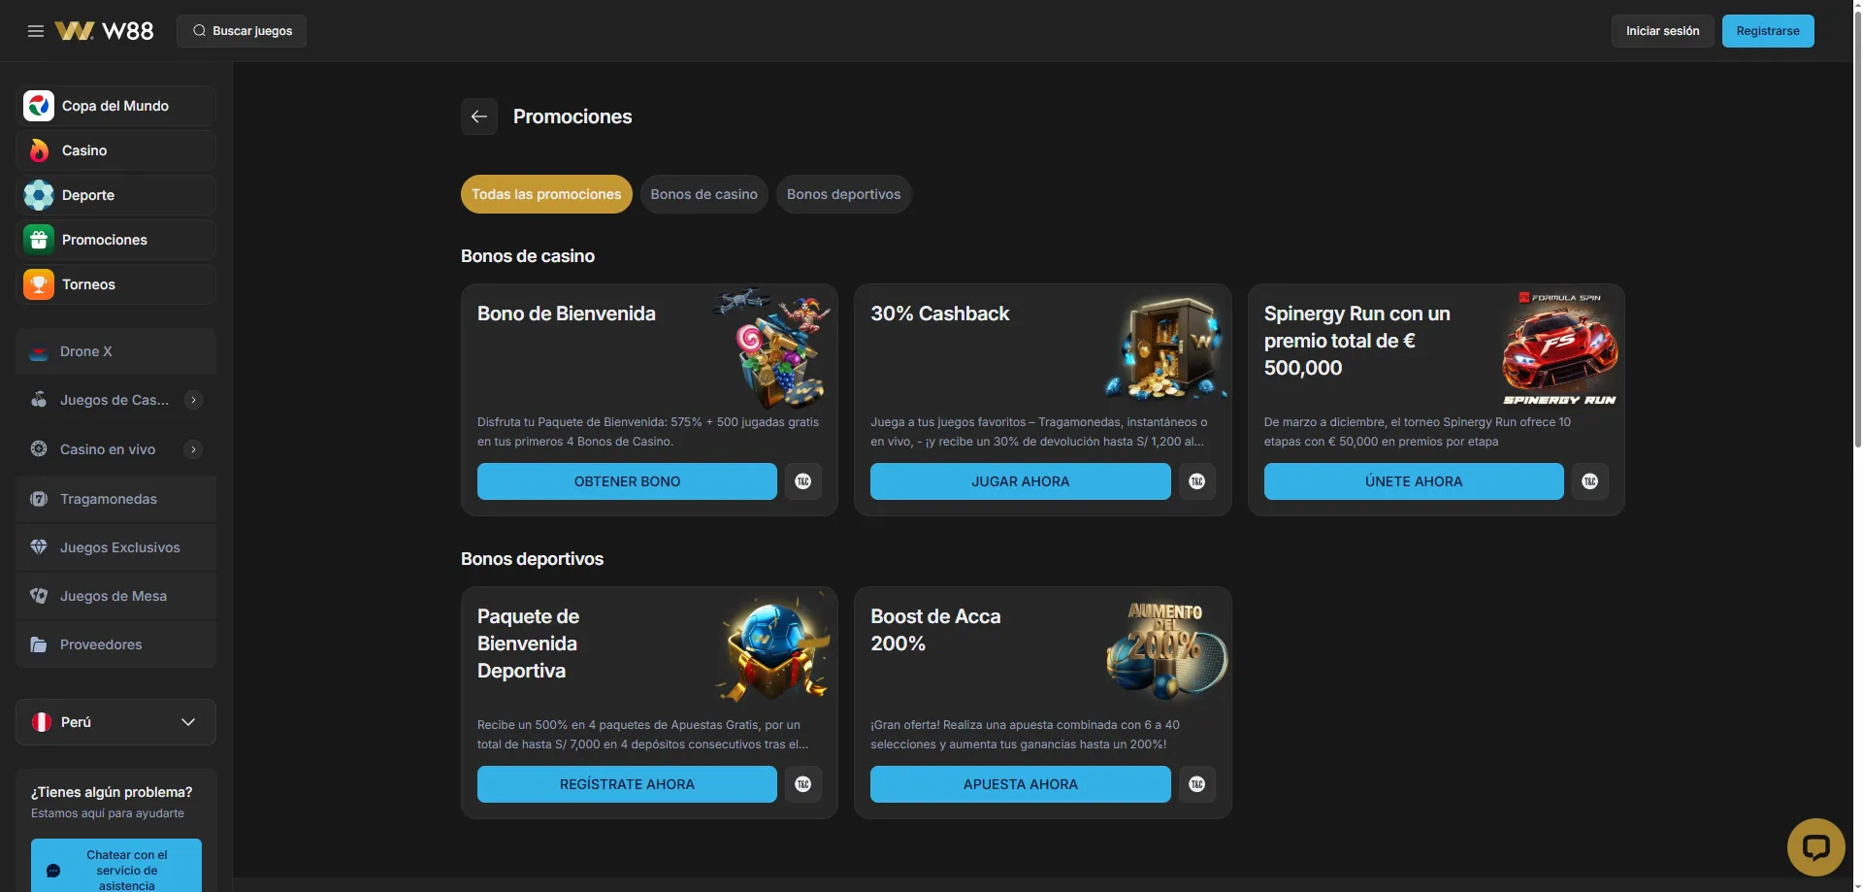Switch to Bonos de casino tab
1863x892 pixels.
point(704,194)
